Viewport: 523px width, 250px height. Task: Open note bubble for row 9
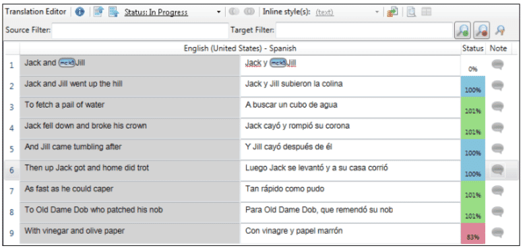tap(497, 233)
